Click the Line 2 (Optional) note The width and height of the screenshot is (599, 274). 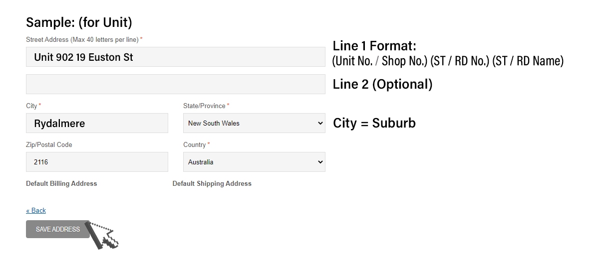[x=383, y=84]
